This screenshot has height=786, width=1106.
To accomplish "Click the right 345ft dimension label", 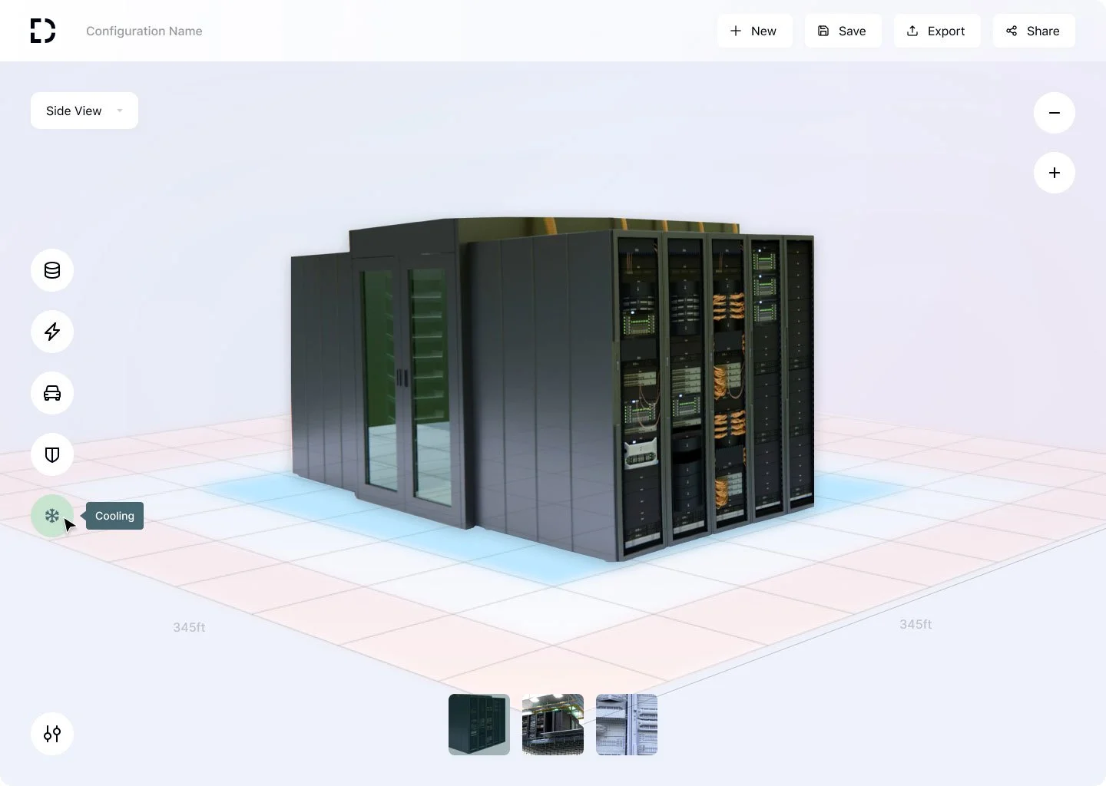I will pyautogui.click(x=916, y=624).
